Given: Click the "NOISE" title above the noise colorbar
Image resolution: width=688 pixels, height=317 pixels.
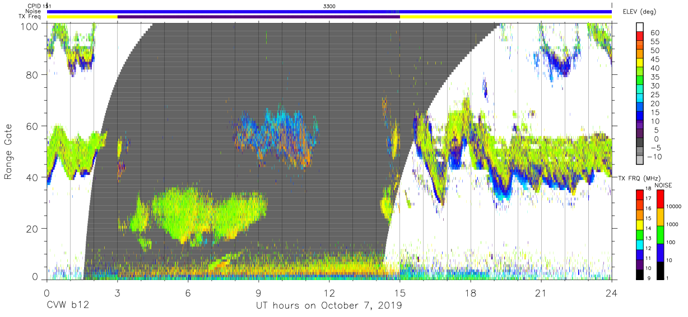Looking at the screenshot, I should pyautogui.click(x=663, y=185).
